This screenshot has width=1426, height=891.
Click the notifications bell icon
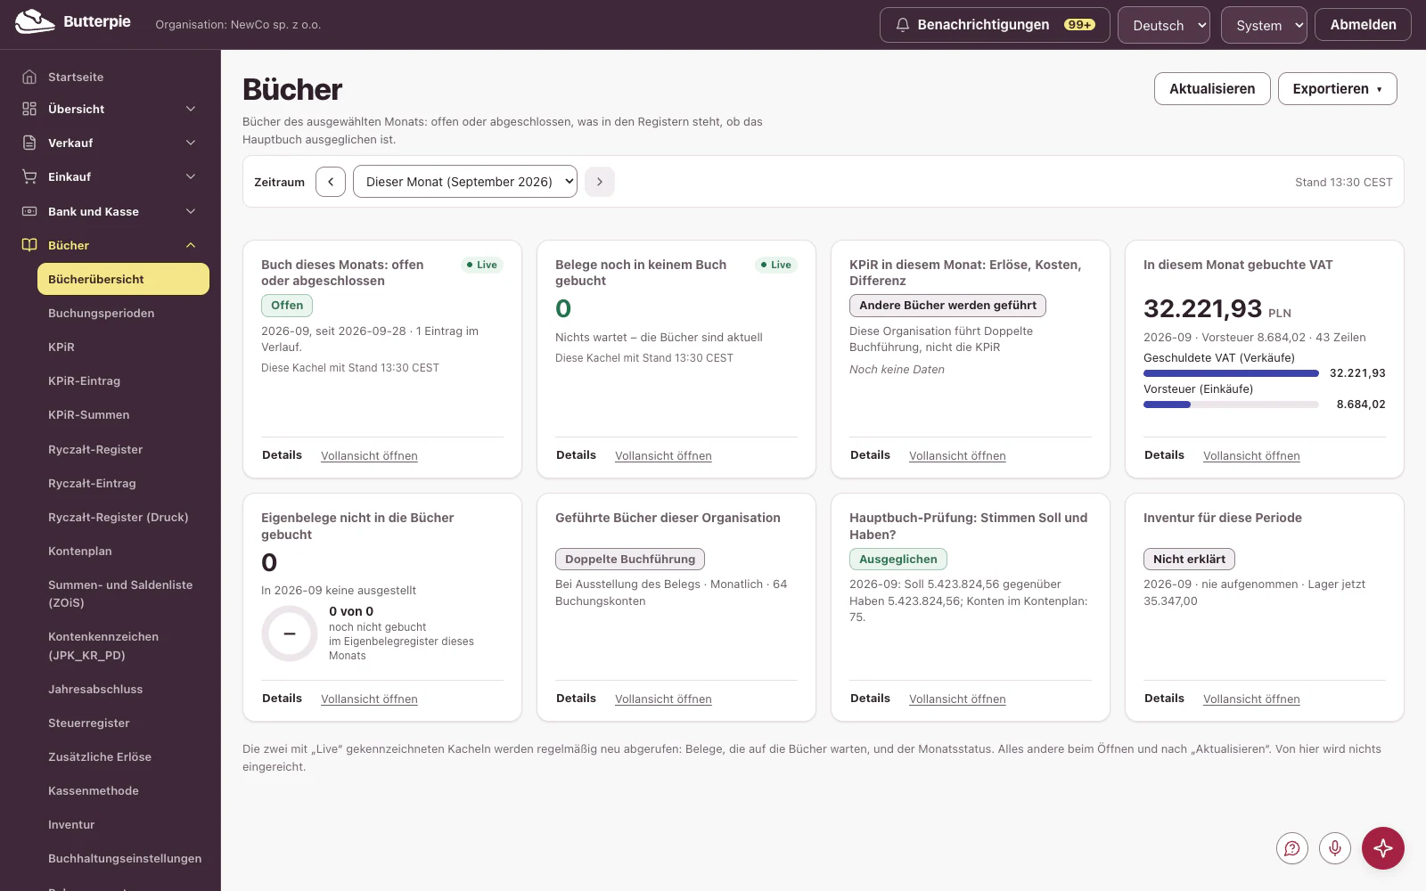pos(903,25)
